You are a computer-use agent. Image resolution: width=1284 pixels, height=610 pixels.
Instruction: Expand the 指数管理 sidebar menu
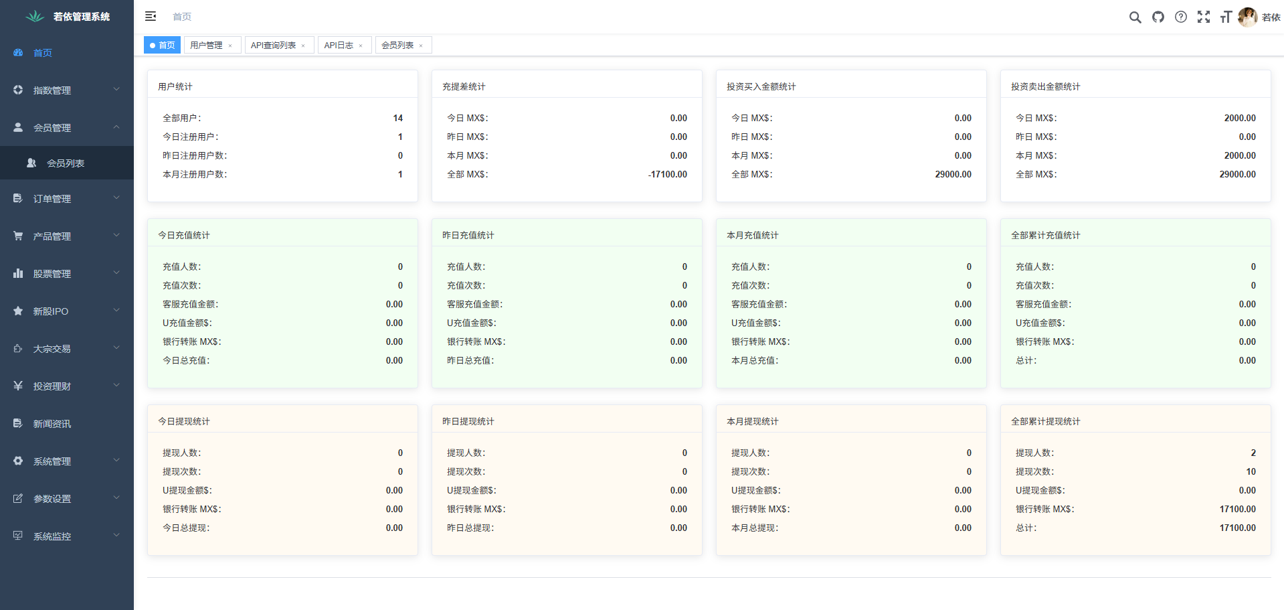click(67, 90)
